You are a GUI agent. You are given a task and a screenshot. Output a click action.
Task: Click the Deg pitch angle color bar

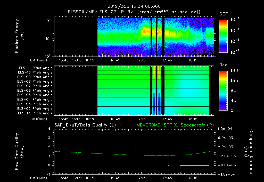(x=223, y=90)
